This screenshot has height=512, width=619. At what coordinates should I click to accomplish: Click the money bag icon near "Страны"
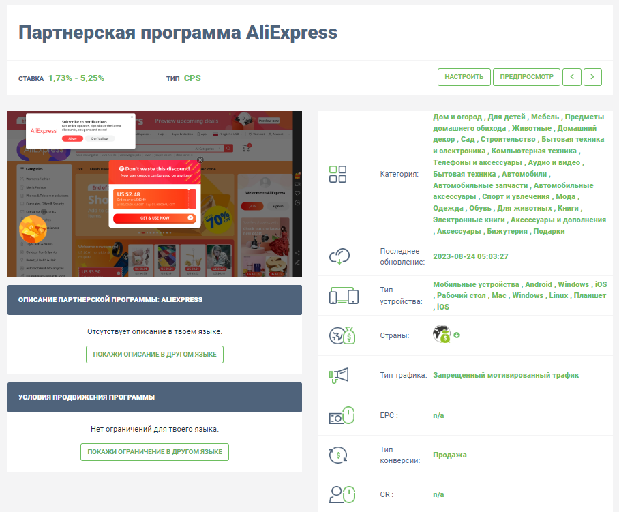(x=342, y=334)
